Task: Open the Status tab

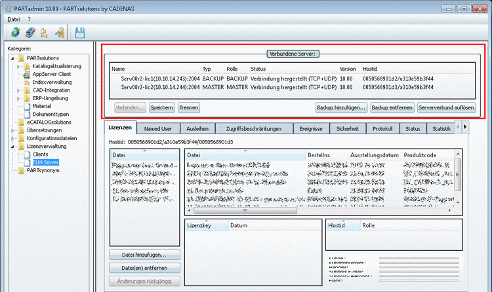Action: [413, 129]
